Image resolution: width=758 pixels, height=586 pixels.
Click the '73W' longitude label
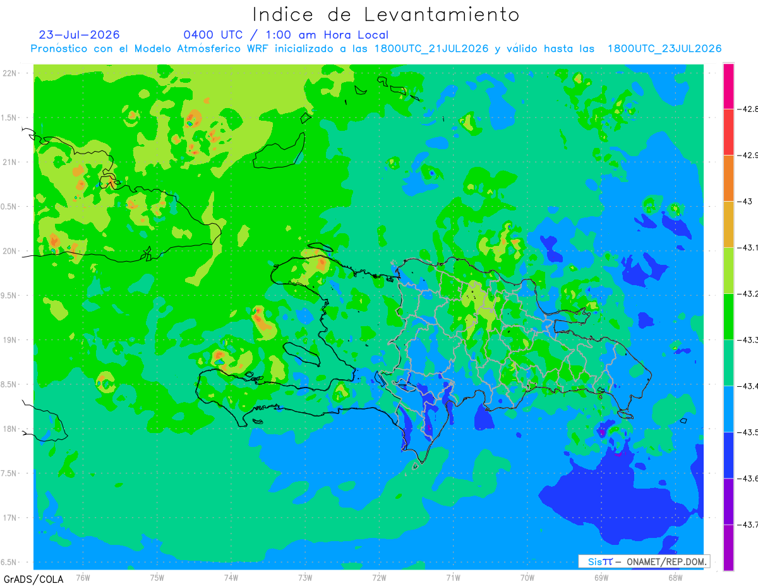click(305, 578)
